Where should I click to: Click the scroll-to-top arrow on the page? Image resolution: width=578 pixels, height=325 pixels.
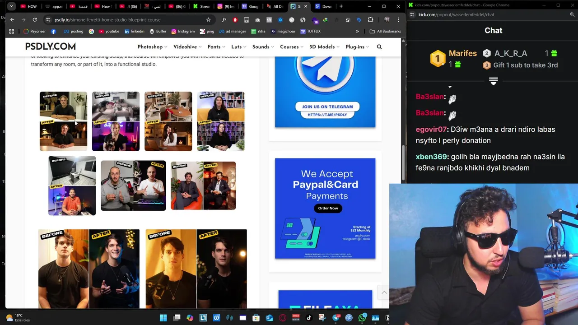click(384, 292)
